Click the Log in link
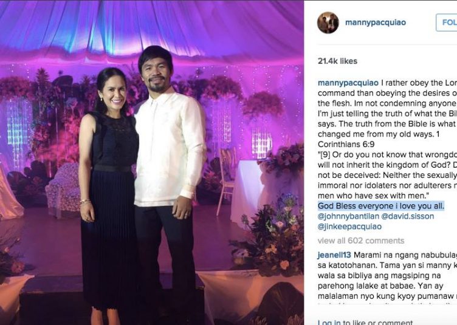Image resolution: width=457 pixels, height=325 pixels. click(329, 322)
